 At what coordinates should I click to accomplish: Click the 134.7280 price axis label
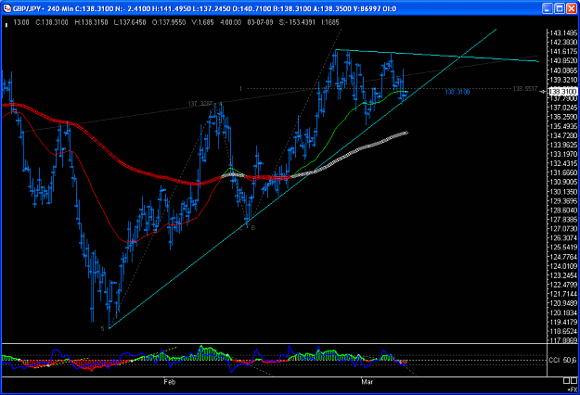pyautogui.click(x=563, y=135)
